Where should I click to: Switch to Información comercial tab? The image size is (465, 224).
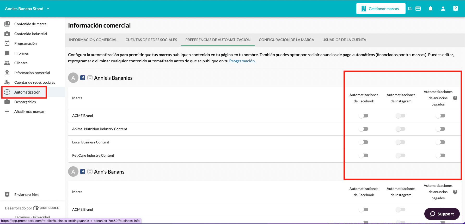tap(93, 40)
